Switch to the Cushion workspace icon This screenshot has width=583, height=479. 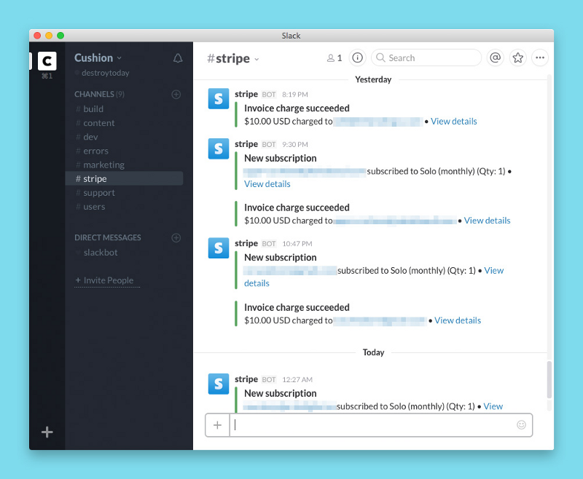(x=47, y=62)
